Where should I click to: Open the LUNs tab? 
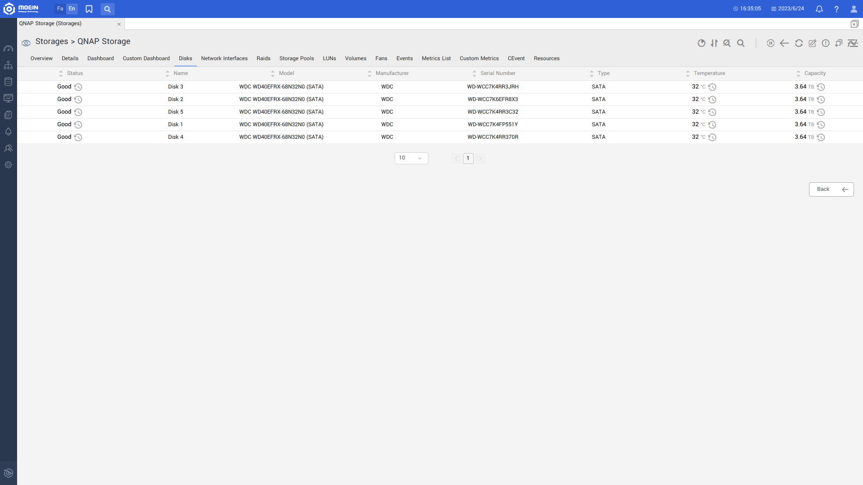click(x=329, y=59)
